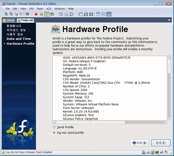The image size is (174, 156).
Task: Click the 라이센스 정보 sidebar step
Action: pyautogui.click(x=16, y=30)
